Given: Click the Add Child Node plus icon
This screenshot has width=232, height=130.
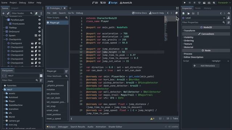Looking at the screenshot, I should tap(3, 13).
